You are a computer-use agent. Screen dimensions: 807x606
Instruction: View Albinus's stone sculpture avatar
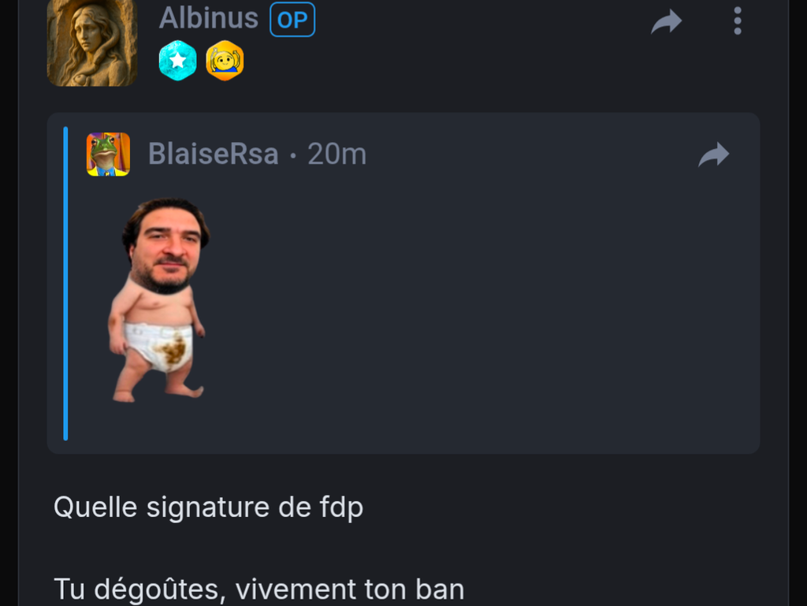pyautogui.click(x=92, y=43)
